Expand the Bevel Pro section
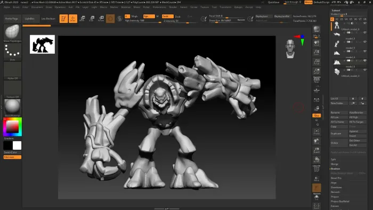Viewport: 373px width, 210px height. point(336,178)
